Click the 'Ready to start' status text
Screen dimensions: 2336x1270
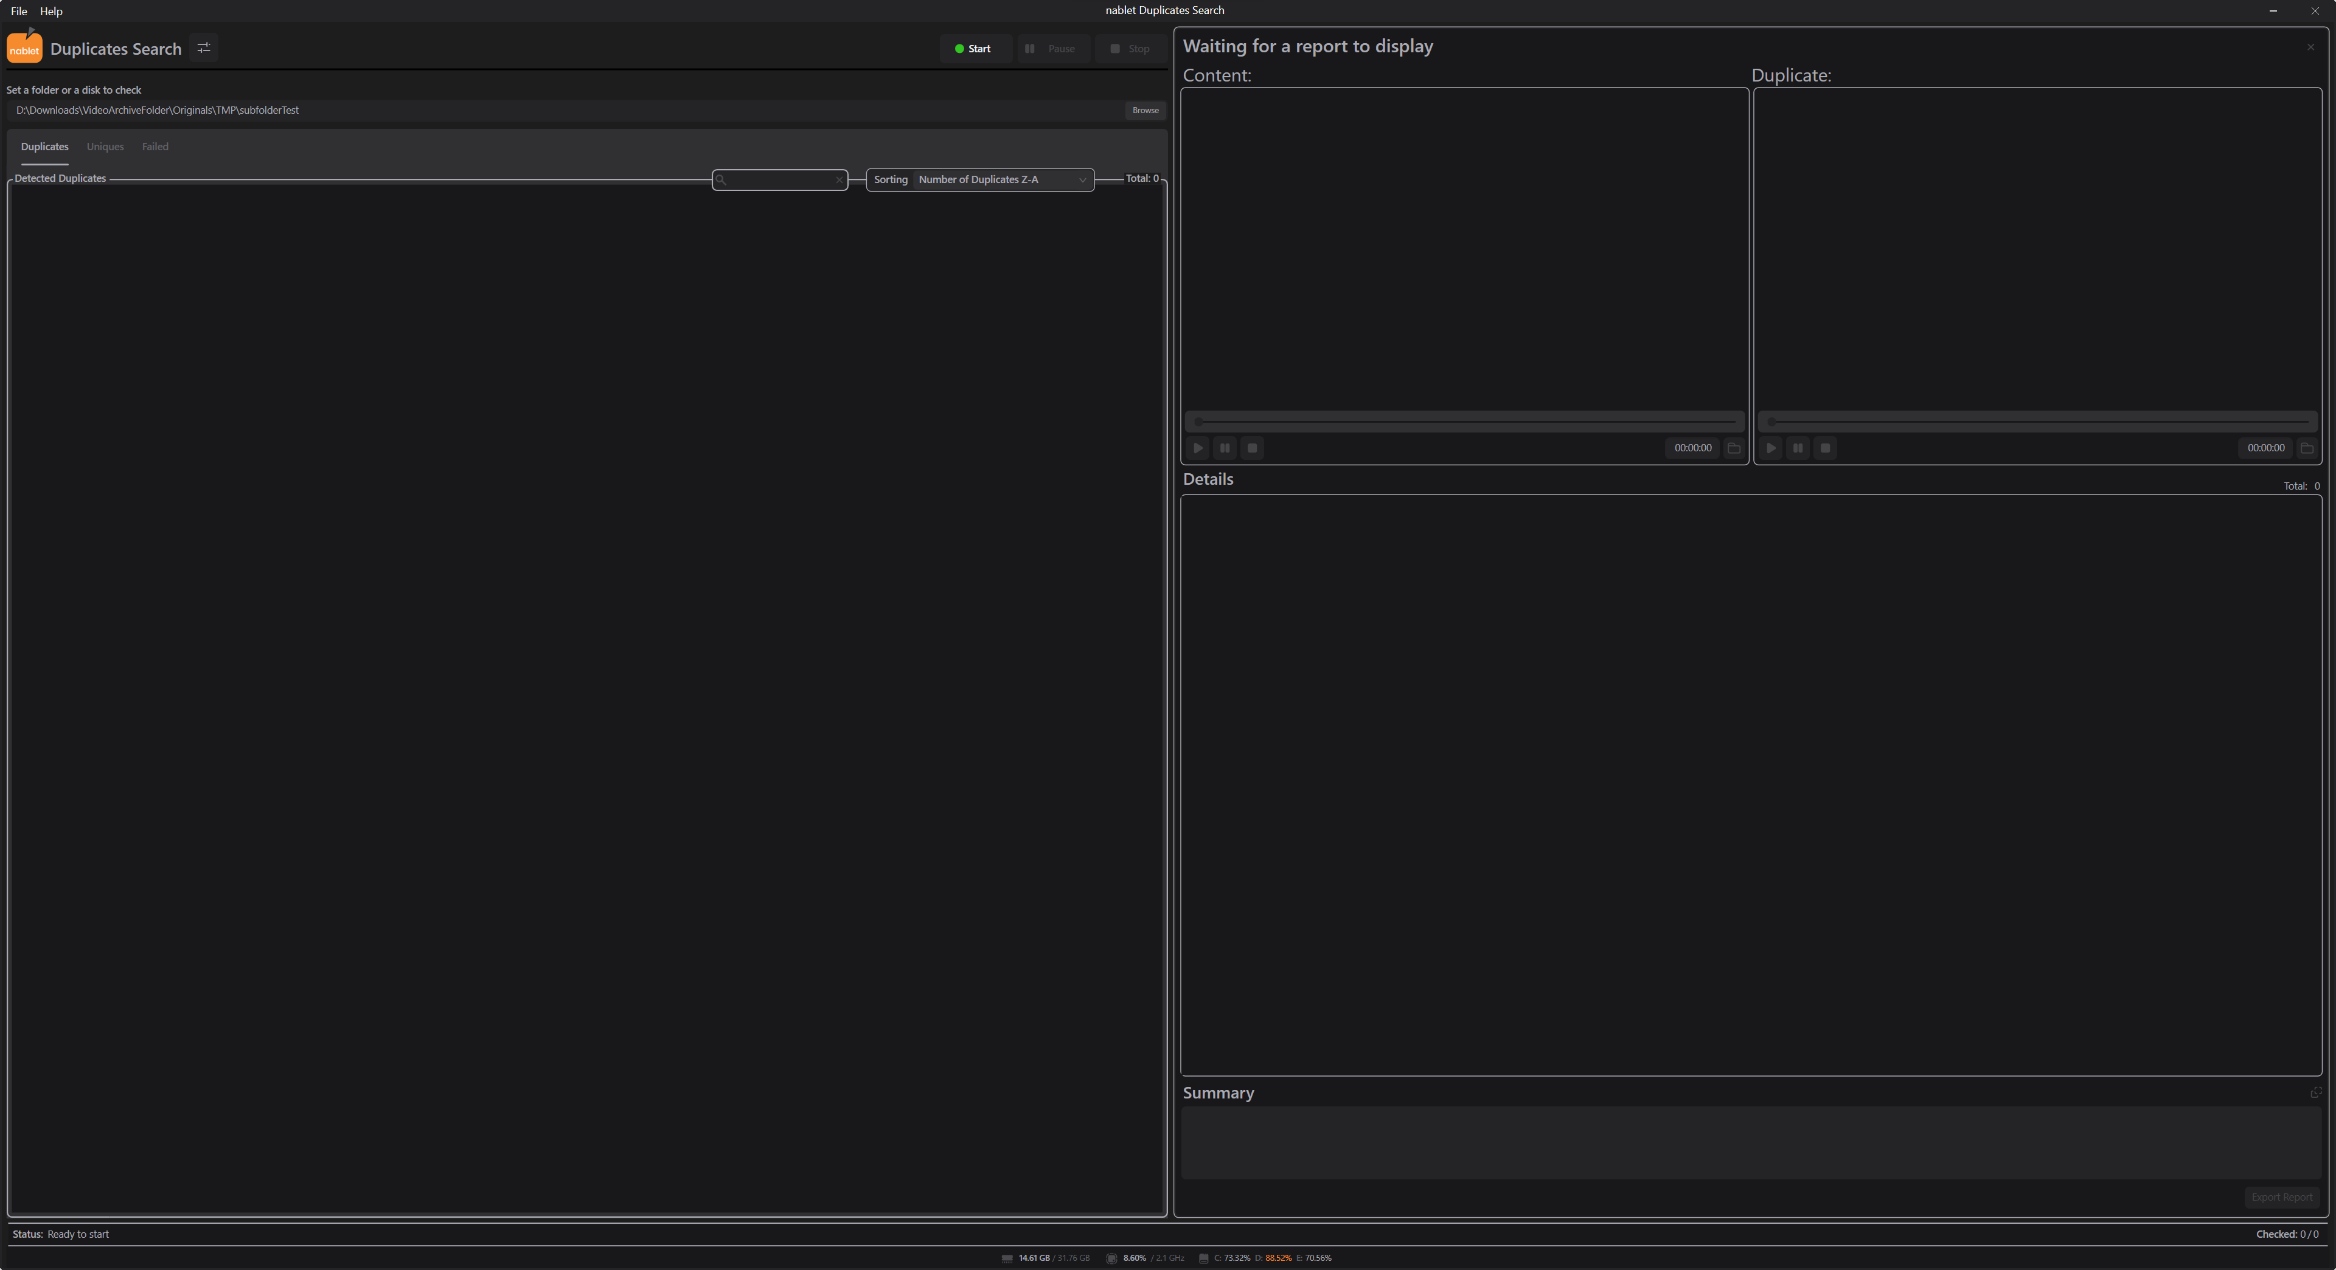pos(78,1235)
